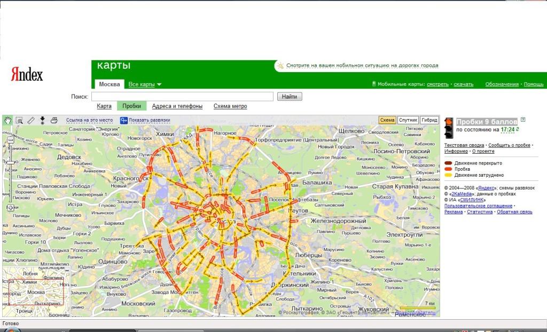This screenshot has height=332, width=547.
Task: Click the Пробки 9 баллов heading
Action: (487, 122)
